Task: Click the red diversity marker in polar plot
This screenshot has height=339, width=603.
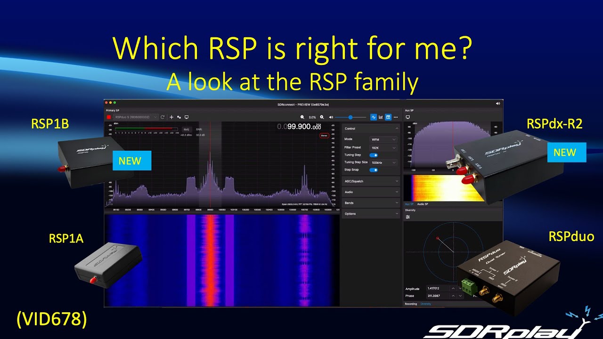Action: coord(438,238)
